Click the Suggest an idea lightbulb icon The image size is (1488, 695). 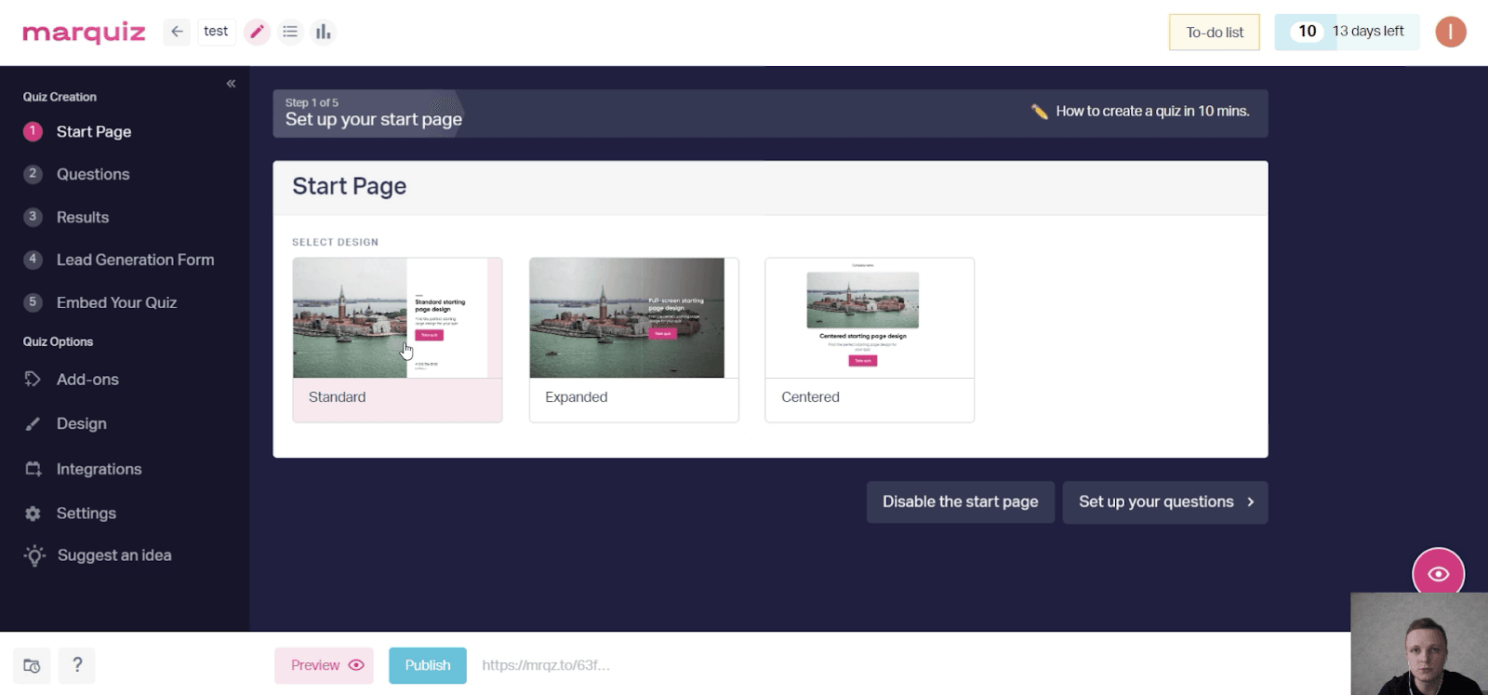34,555
